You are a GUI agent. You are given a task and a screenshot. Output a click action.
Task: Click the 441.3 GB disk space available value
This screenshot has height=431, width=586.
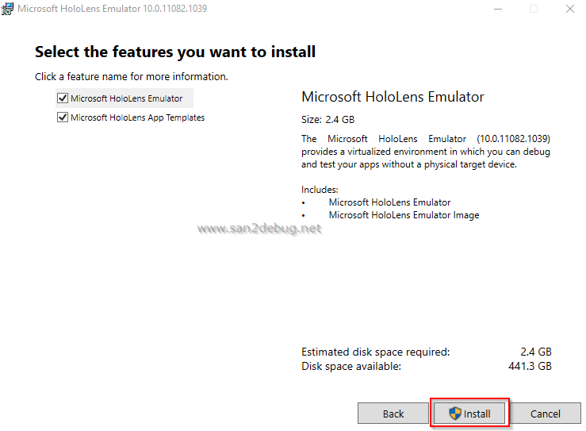coord(531,366)
